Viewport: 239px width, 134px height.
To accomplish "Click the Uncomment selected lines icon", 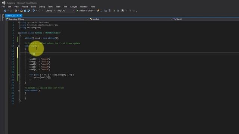I will coord(109,11).
